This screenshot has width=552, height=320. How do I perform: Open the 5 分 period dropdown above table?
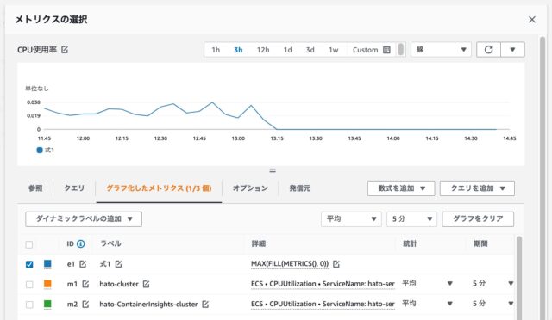tap(411, 218)
